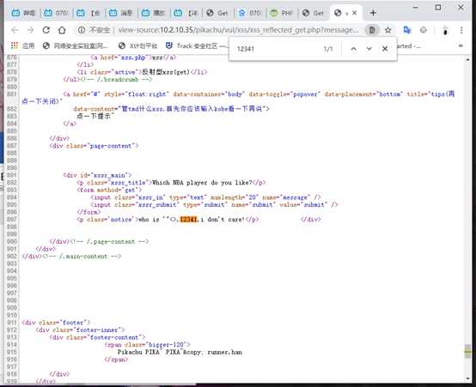Open the dark extension icon before the menu

[445, 30]
